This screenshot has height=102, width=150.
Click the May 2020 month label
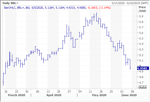pos(99,95)
